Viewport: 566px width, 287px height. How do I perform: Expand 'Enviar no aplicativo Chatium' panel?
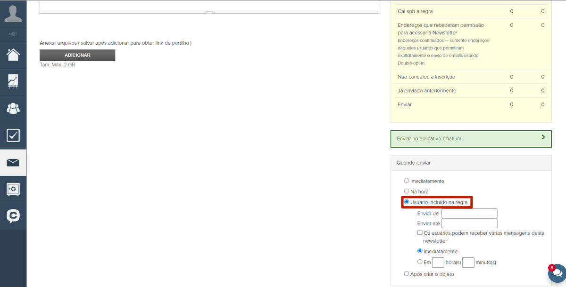click(471, 138)
